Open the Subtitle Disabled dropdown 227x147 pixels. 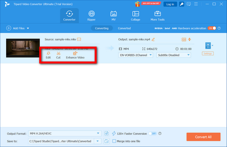173,55
